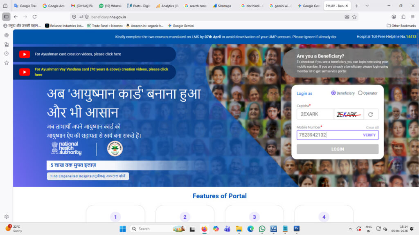Switch to the Sitemaps tab

point(224,6)
